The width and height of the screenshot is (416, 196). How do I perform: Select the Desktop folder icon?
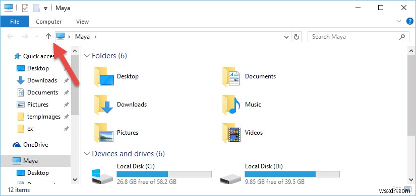coord(104,76)
